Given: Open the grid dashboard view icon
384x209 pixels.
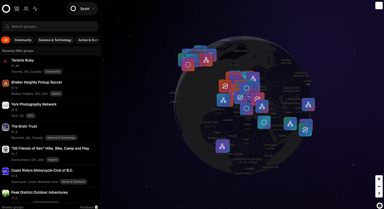Looking at the screenshot, I should 17,9.
